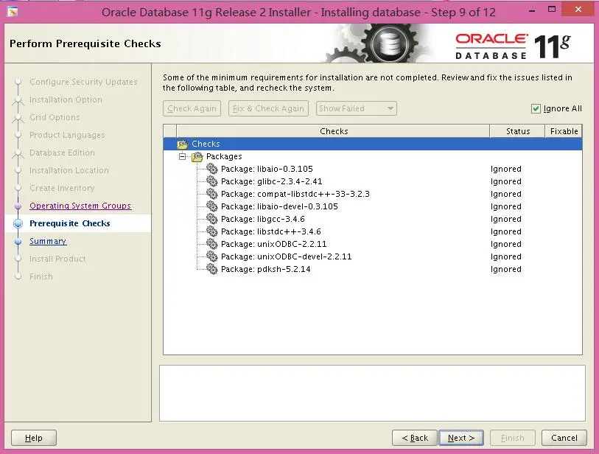
Task: Click the Status column header
Action: [517, 131]
